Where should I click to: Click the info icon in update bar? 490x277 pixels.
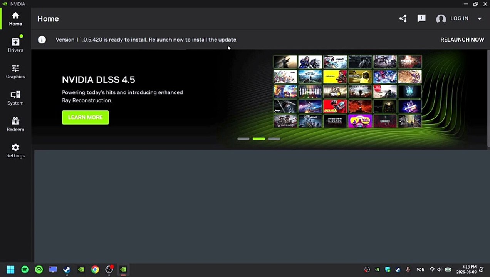click(42, 40)
